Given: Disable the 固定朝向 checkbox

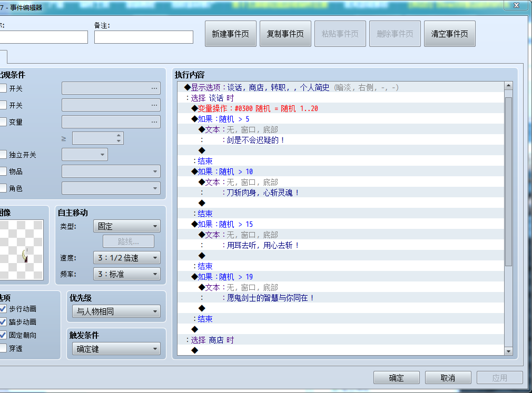Looking at the screenshot, I should [3, 335].
